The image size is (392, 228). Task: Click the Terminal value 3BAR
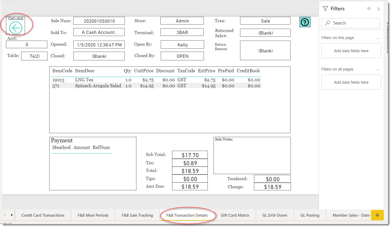pos(182,33)
